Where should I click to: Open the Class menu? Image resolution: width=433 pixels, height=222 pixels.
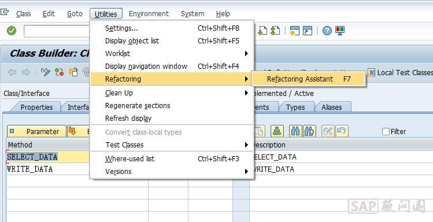coord(24,13)
